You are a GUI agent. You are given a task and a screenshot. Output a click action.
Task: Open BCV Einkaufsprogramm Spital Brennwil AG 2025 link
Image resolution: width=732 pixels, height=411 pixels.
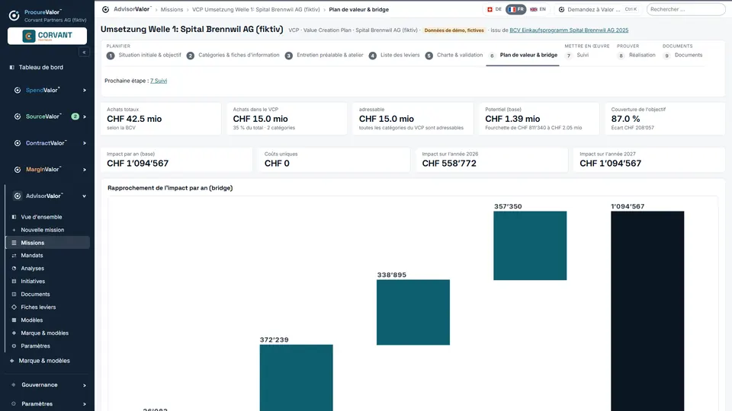pyautogui.click(x=569, y=30)
